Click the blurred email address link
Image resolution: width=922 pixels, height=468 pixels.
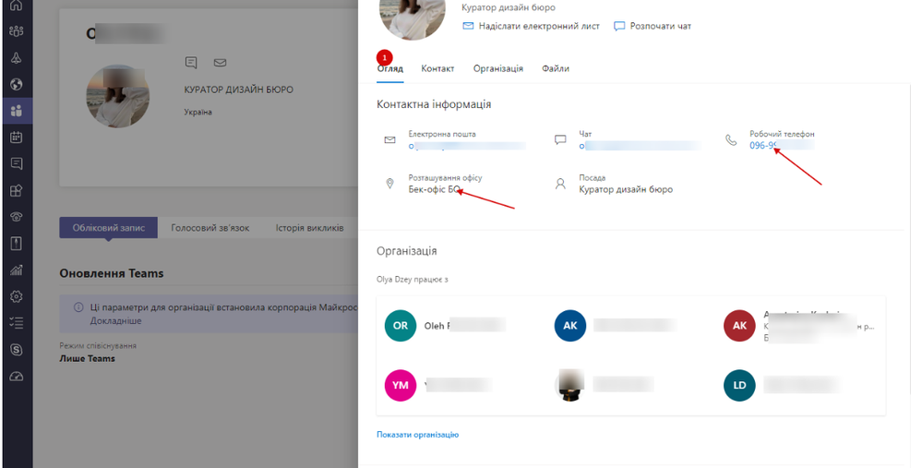(467, 146)
